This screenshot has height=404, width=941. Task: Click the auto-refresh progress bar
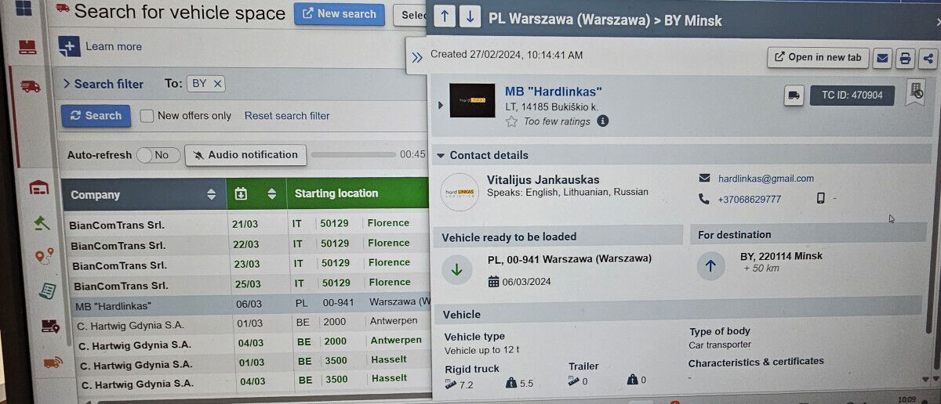(x=353, y=155)
